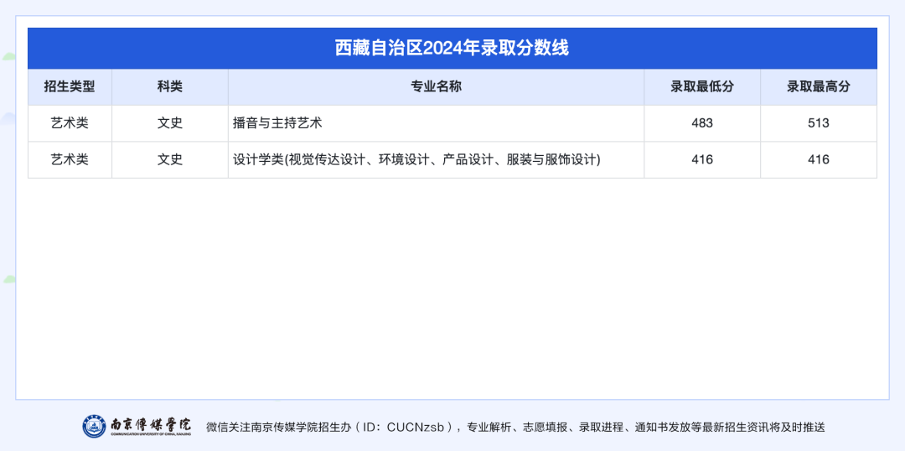Click the 西藏自治区2024年录取分数线 title banner
The width and height of the screenshot is (905, 451).
452,49
